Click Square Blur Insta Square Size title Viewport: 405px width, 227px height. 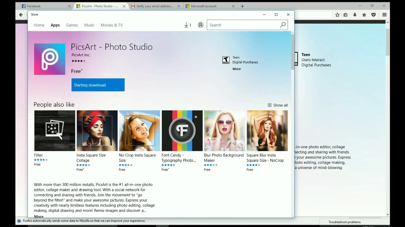pyautogui.click(x=265, y=158)
